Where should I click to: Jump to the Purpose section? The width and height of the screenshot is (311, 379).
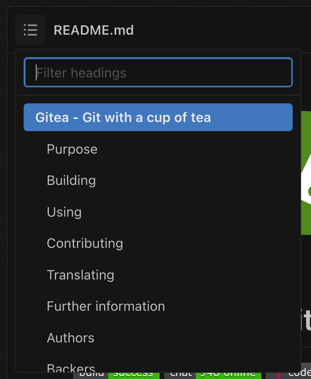[72, 149]
